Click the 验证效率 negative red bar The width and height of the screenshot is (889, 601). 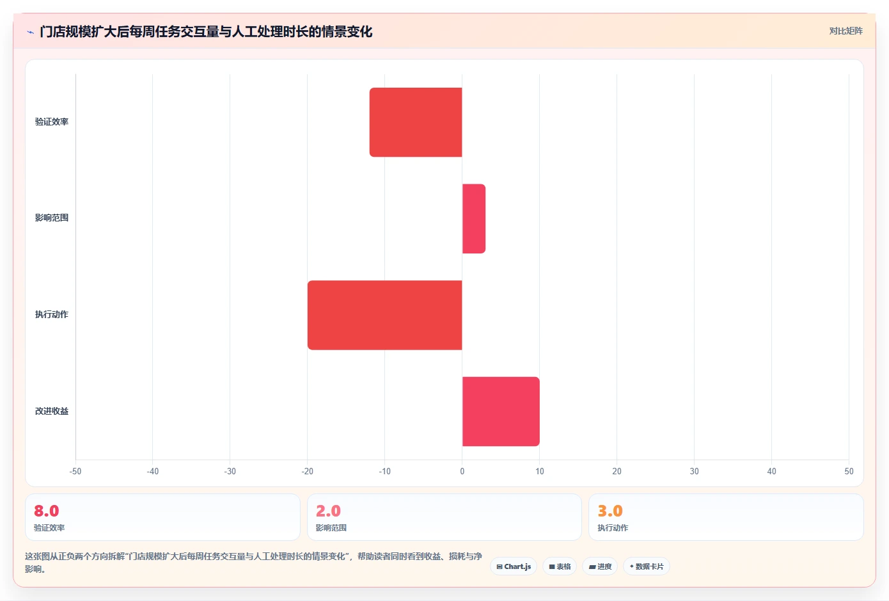(x=416, y=122)
